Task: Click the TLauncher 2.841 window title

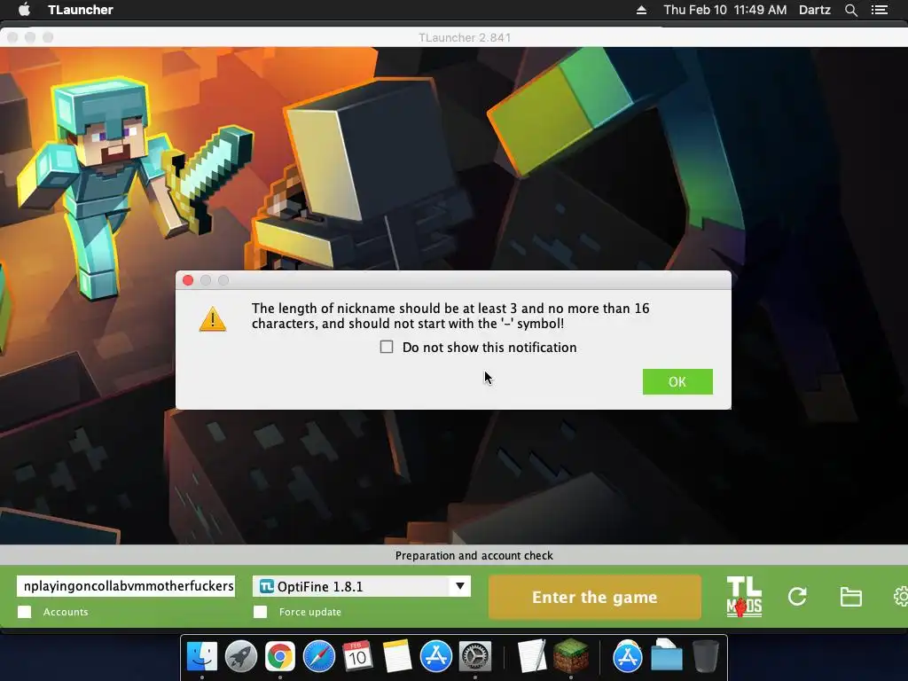Action: coord(465,37)
